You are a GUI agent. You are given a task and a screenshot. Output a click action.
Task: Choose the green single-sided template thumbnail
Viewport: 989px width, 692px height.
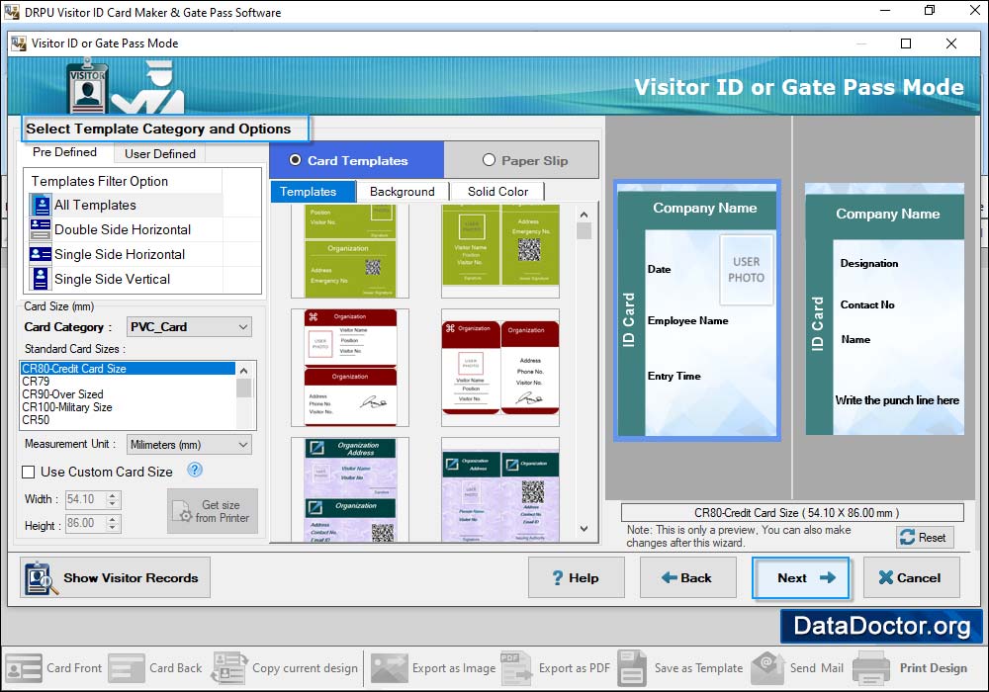(350, 251)
